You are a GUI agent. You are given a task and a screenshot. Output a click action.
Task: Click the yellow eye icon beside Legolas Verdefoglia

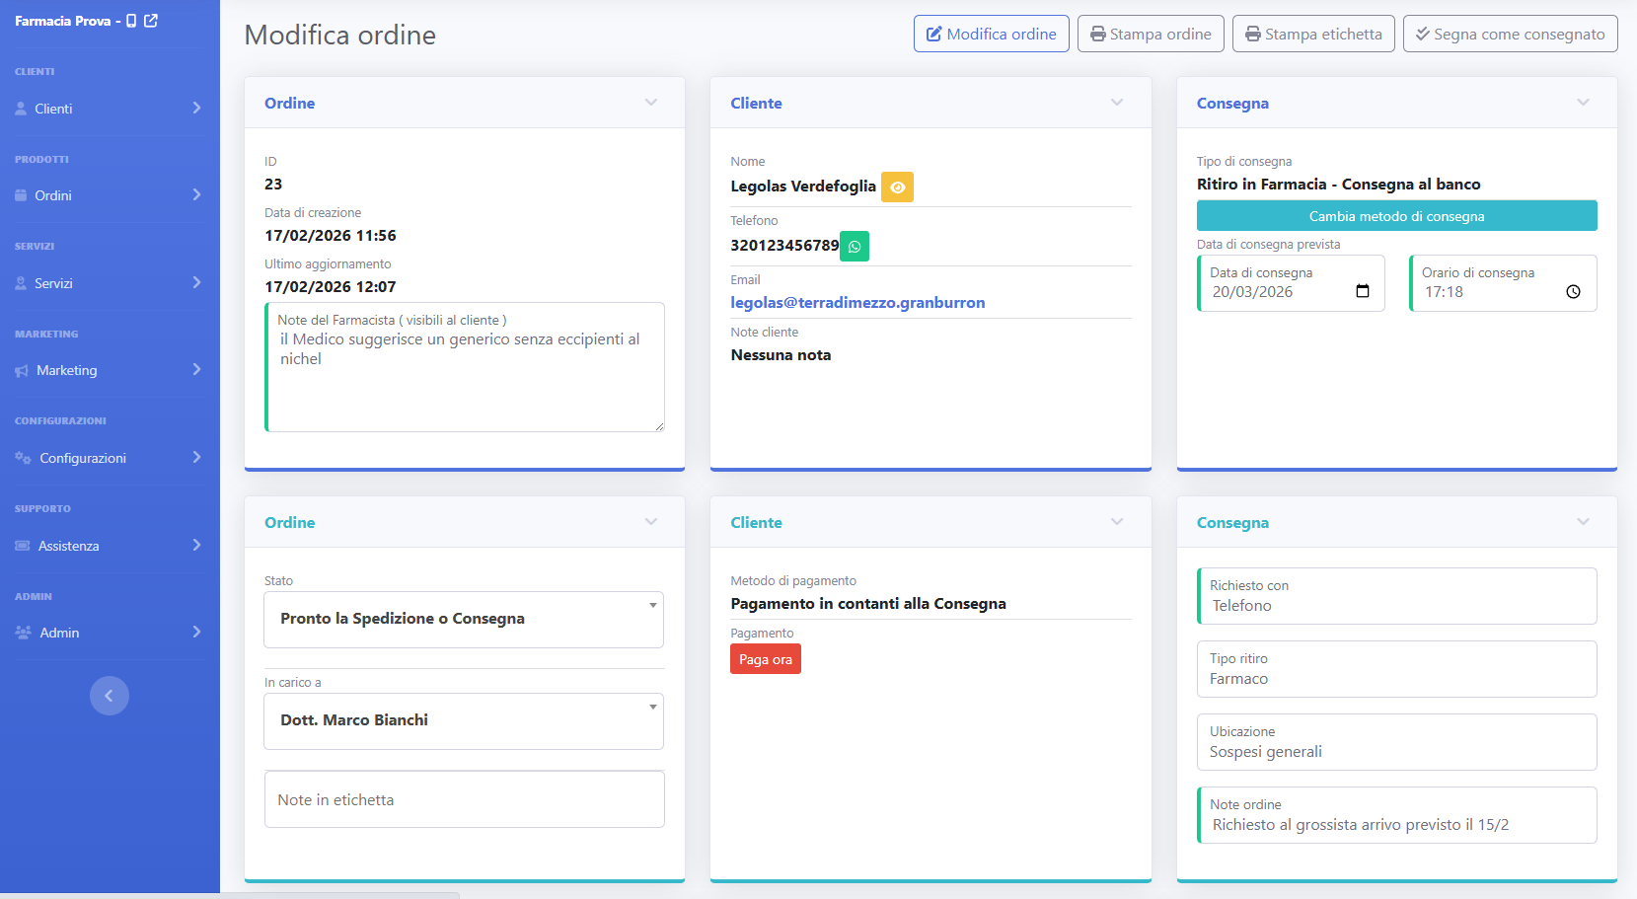point(897,187)
